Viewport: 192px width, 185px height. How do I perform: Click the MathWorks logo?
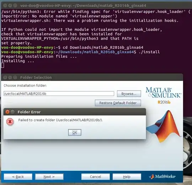coord(162,176)
